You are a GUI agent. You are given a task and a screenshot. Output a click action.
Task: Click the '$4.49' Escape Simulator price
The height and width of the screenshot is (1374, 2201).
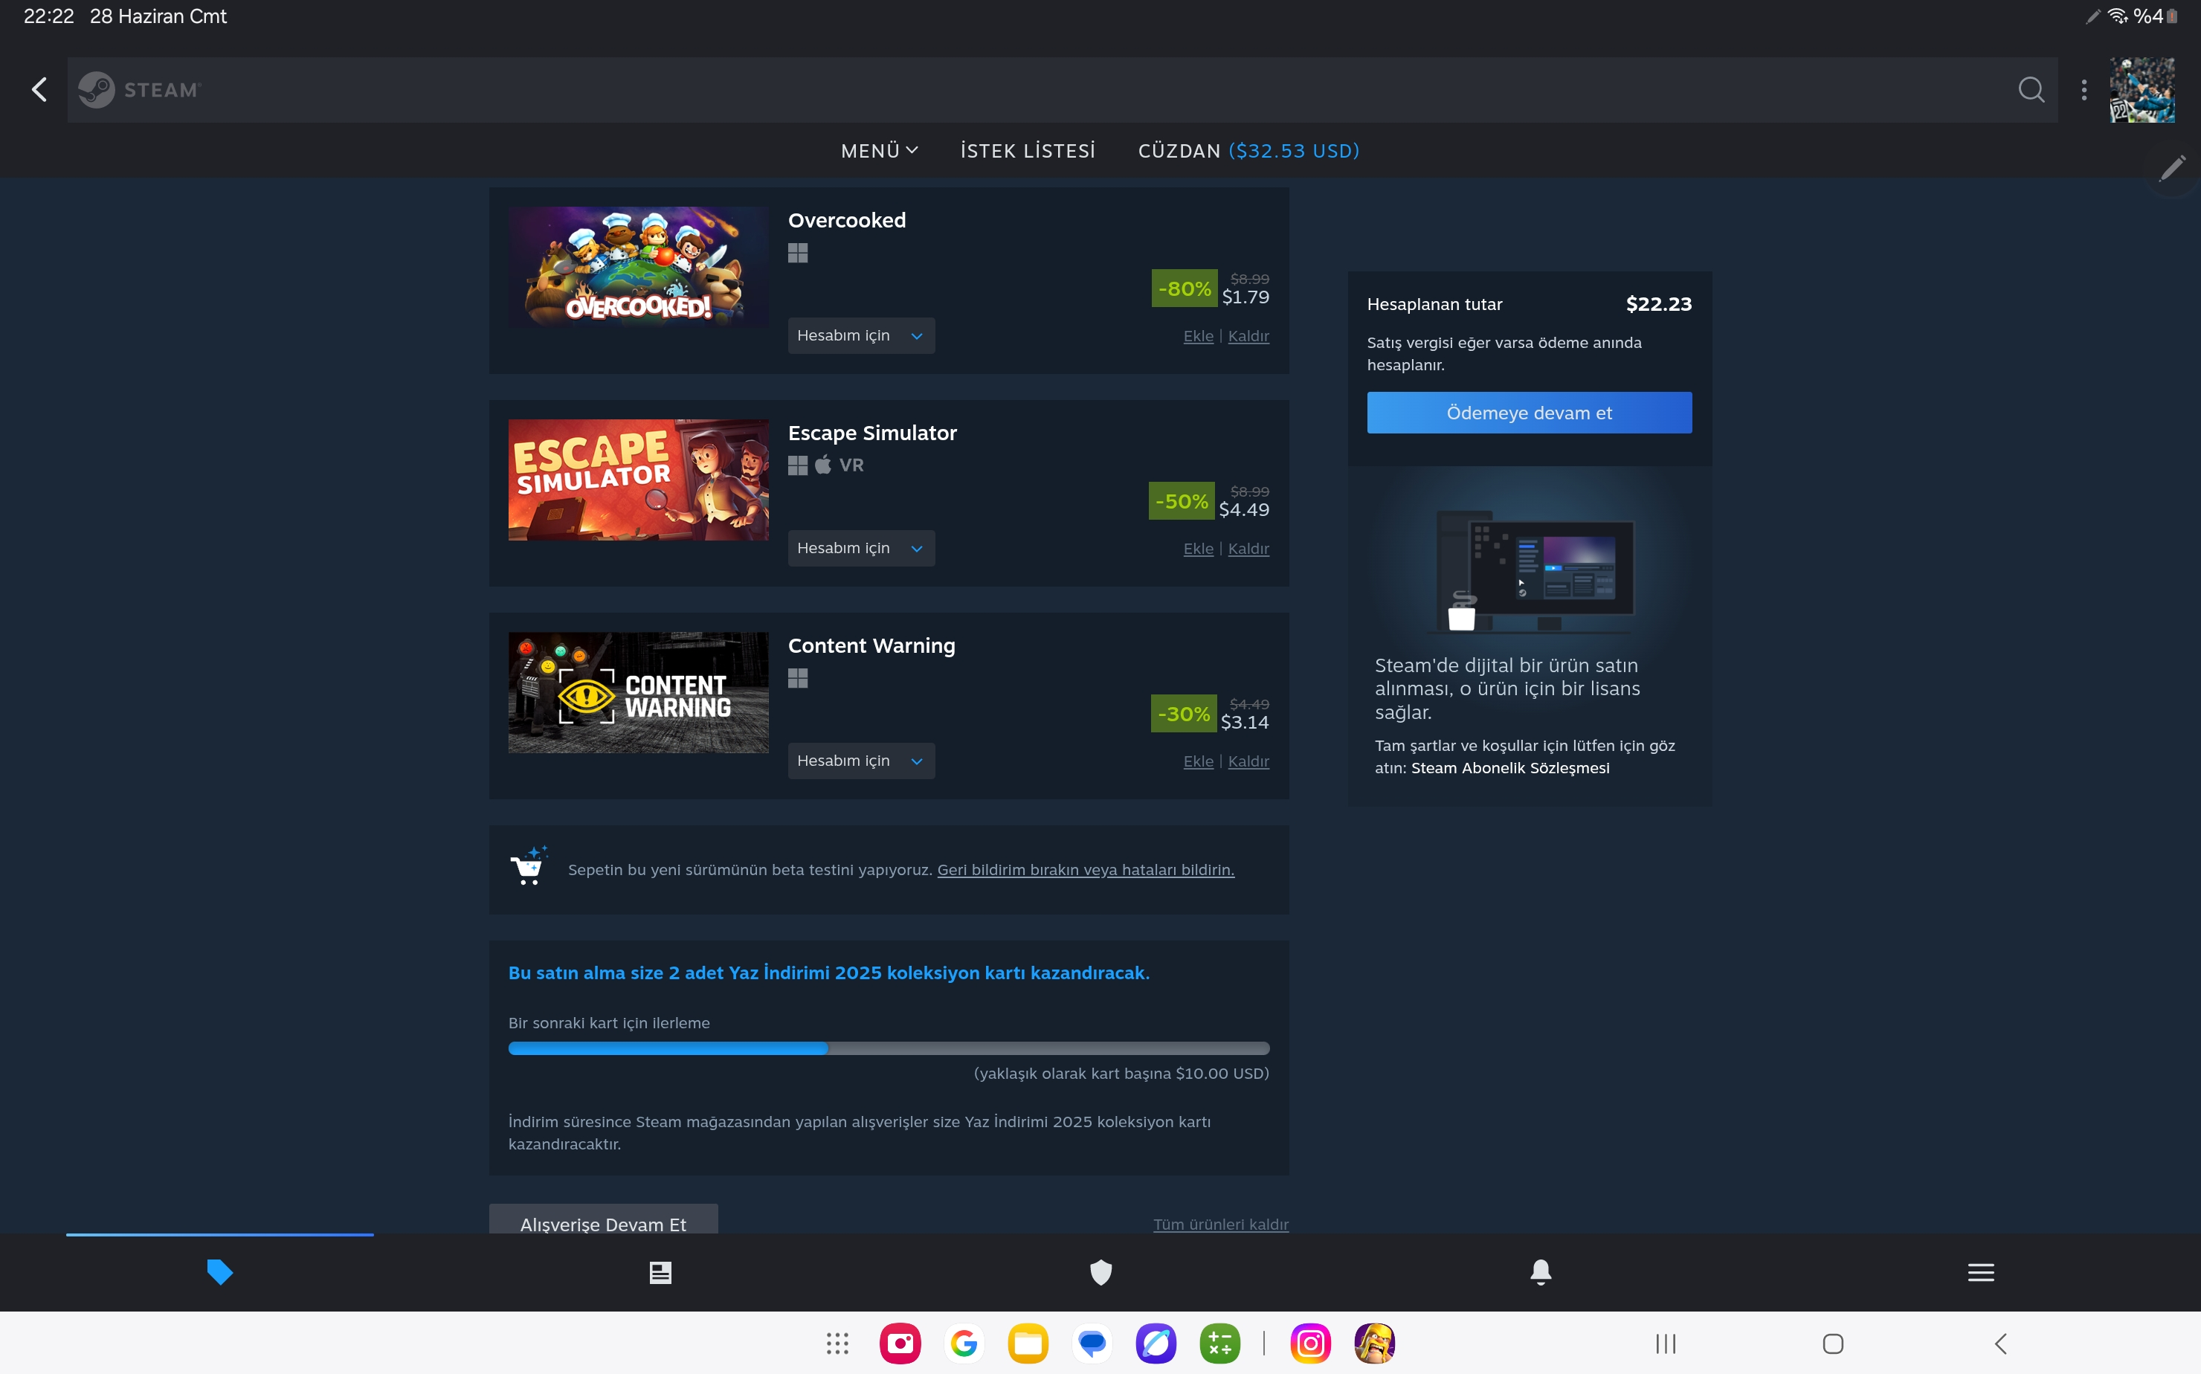tap(1244, 510)
